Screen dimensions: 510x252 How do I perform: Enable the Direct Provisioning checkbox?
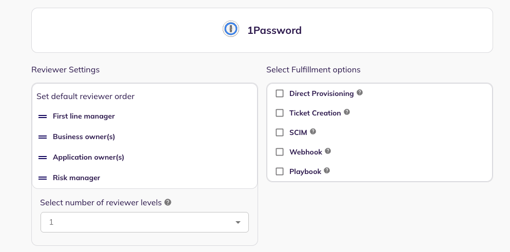pyautogui.click(x=280, y=93)
